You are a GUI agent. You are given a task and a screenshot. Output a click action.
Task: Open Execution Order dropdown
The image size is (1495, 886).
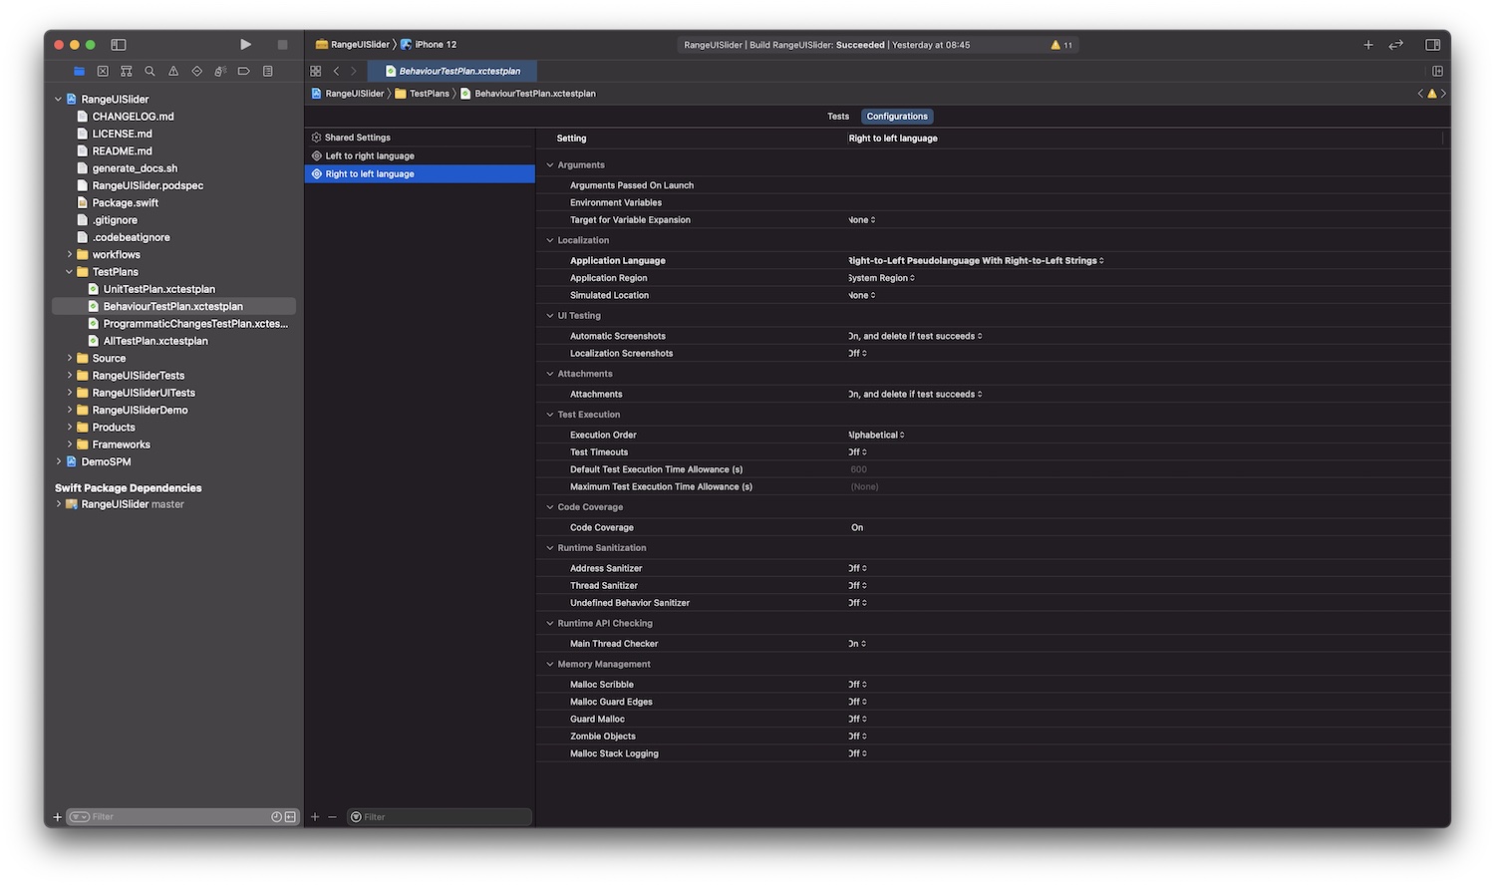click(876, 436)
